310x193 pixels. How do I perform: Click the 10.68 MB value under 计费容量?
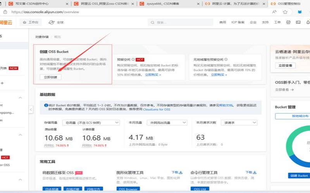[x=96, y=138]
